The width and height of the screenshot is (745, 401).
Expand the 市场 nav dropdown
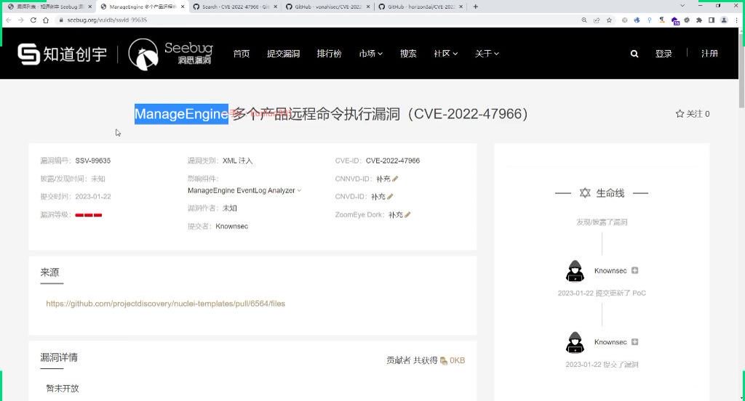point(370,54)
